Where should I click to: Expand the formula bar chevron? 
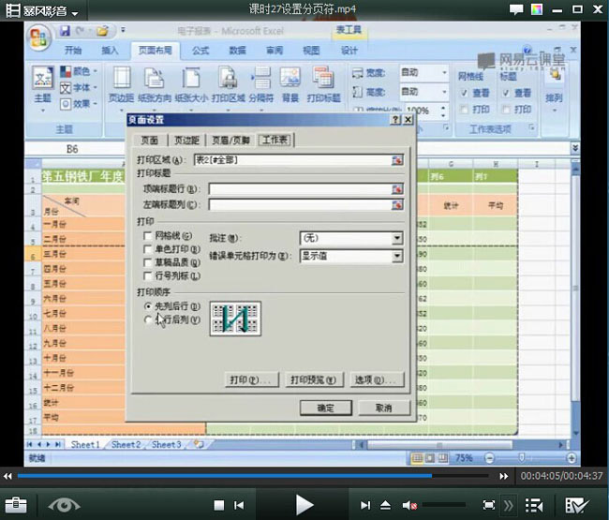(575, 148)
